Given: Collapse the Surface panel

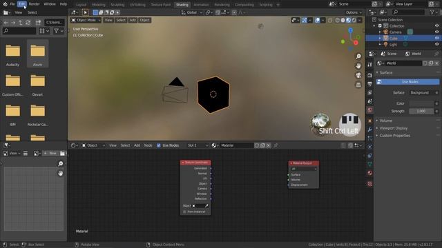Looking at the screenshot, I should (385, 72).
